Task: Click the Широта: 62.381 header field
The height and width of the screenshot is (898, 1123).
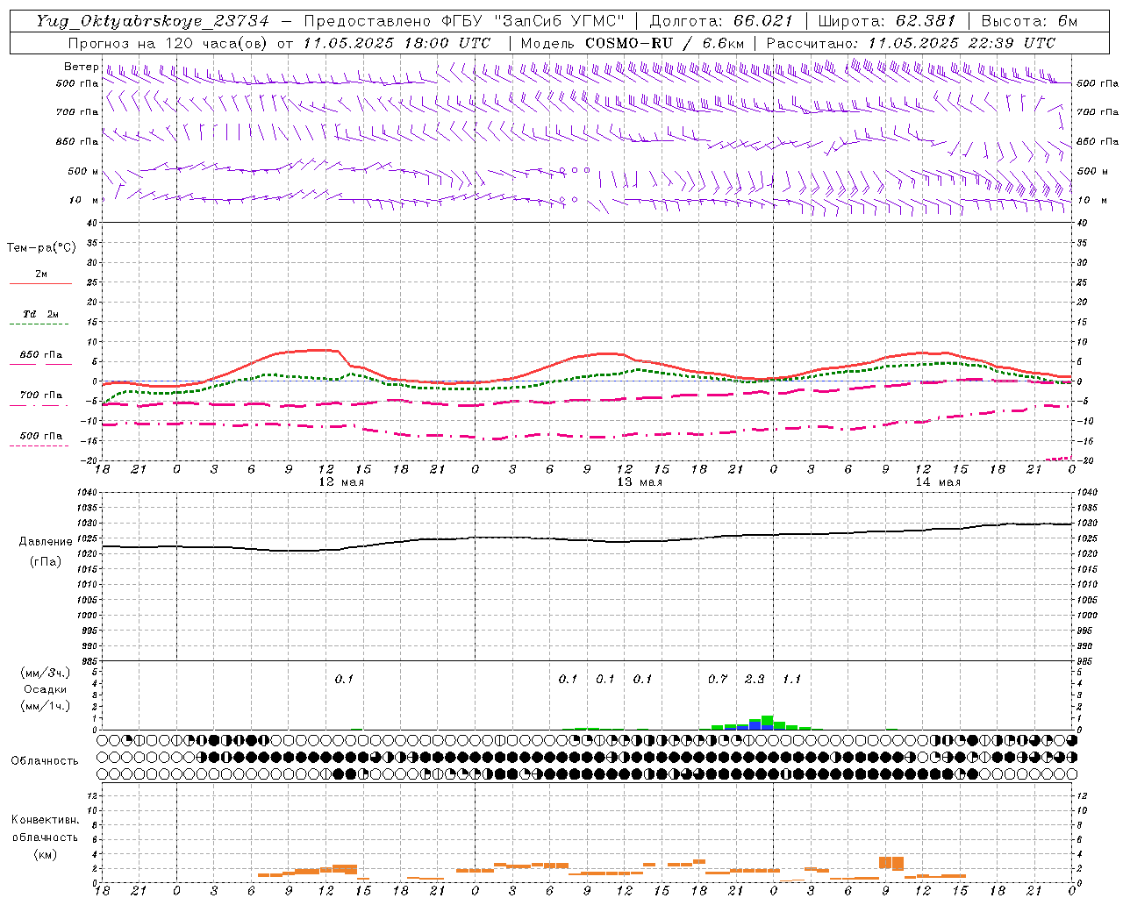Action: [x=886, y=21]
